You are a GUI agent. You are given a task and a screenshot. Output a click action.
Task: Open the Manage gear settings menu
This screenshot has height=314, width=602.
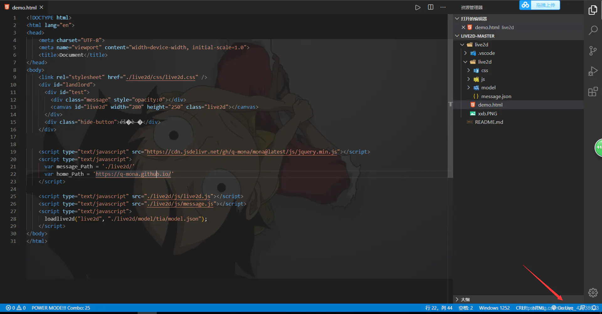pos(593,293)
